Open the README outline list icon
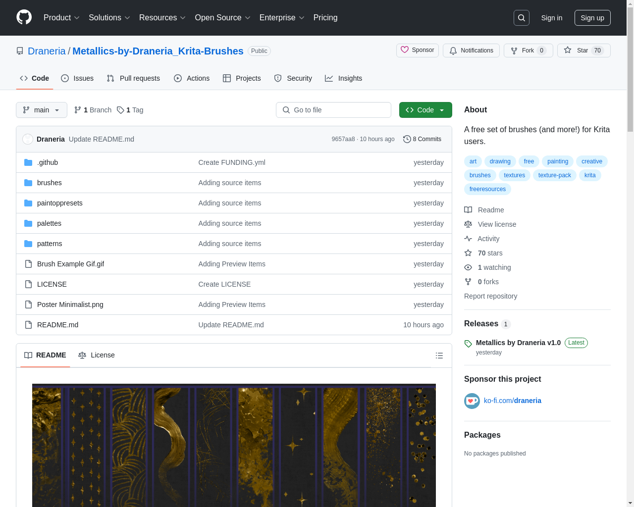Image resolution: width=634 pixels, height=507 pixels. [439, 355]
